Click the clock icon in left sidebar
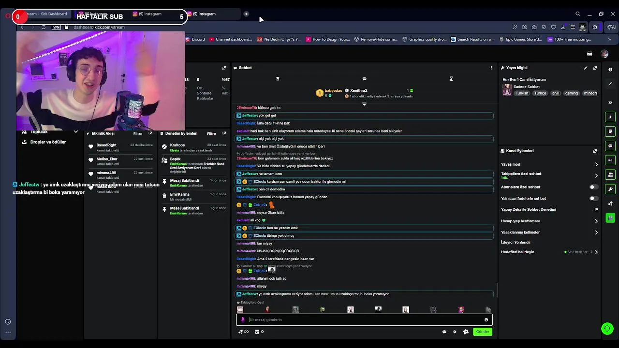Image resolution: width=619 pixels, height=348 pixels. click(x=8, y=322)
